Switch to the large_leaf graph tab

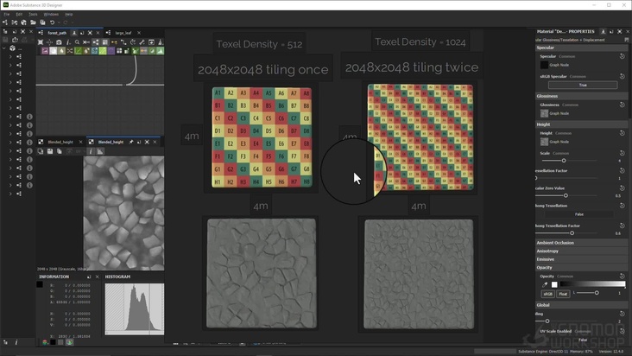[124, 33]
